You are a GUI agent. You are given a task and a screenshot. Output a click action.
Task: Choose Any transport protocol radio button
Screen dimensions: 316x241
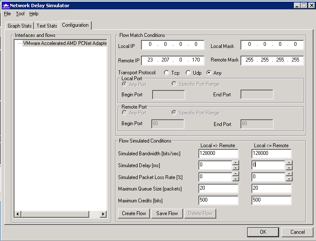tap(209, 73)
